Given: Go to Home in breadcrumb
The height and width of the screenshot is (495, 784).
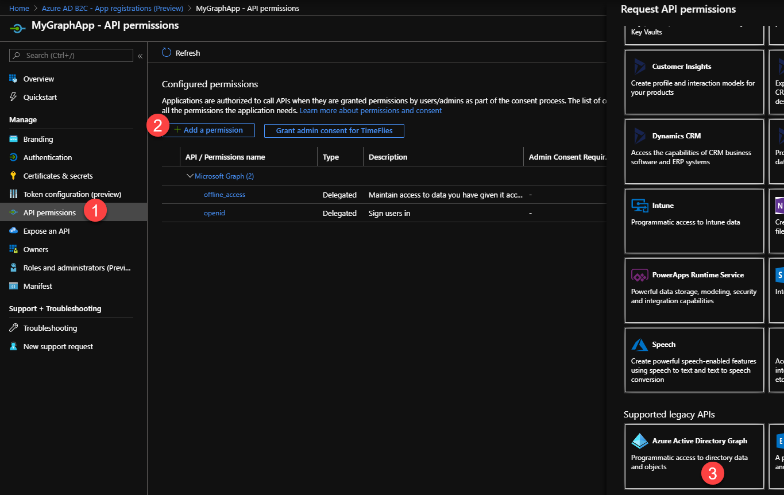Looking at the screenshot, I should click(x=19, y=9).
